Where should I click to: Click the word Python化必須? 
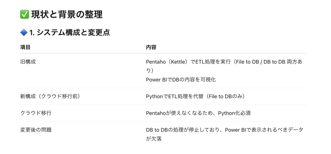click(x=234, y=113)
